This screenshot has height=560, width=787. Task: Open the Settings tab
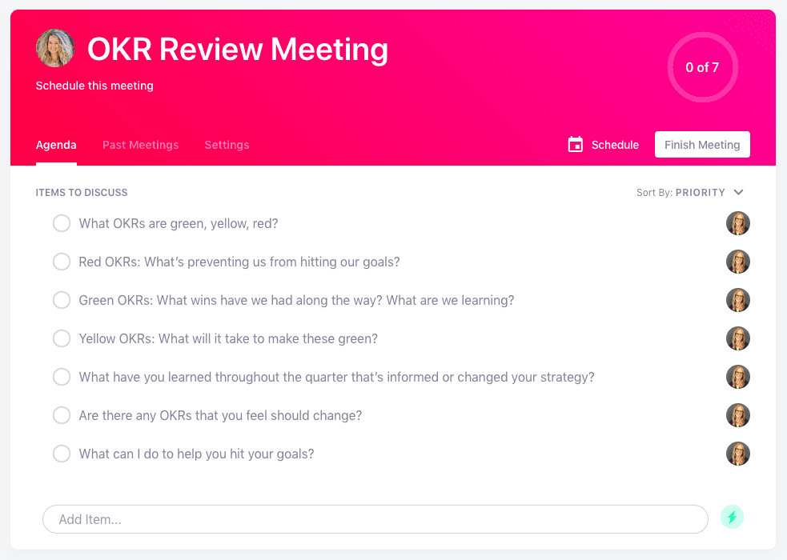227,145
